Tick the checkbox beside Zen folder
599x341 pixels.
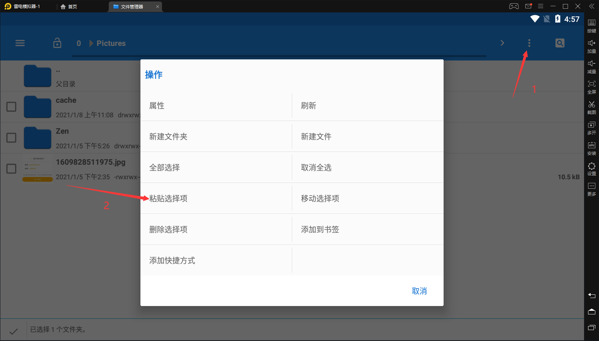[x=12, y=138]
